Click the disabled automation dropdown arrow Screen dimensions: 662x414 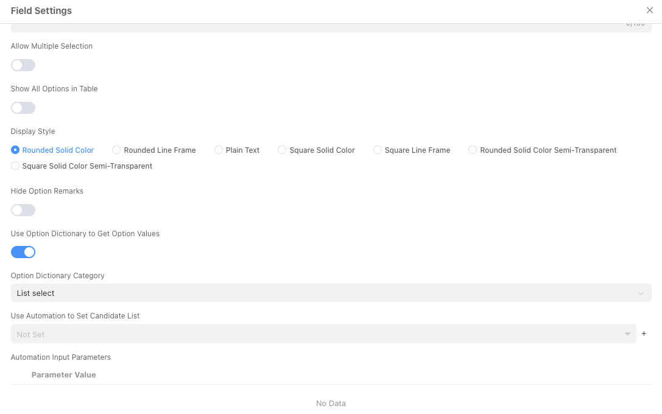point(627,334)
